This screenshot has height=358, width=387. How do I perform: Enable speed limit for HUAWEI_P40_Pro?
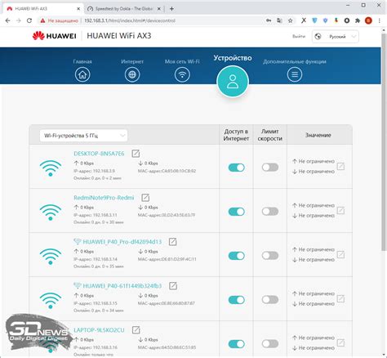click(x=270, y=256)
